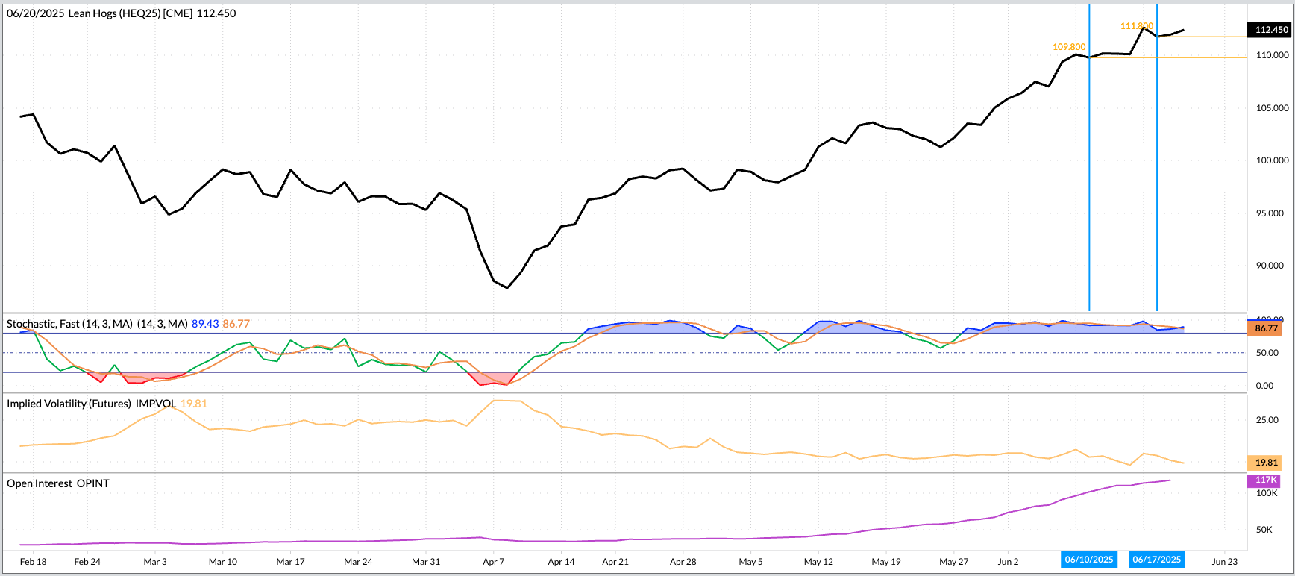
Task: Open the Implied Volatility (Futures) indicator label
Action: coord(91,404)
